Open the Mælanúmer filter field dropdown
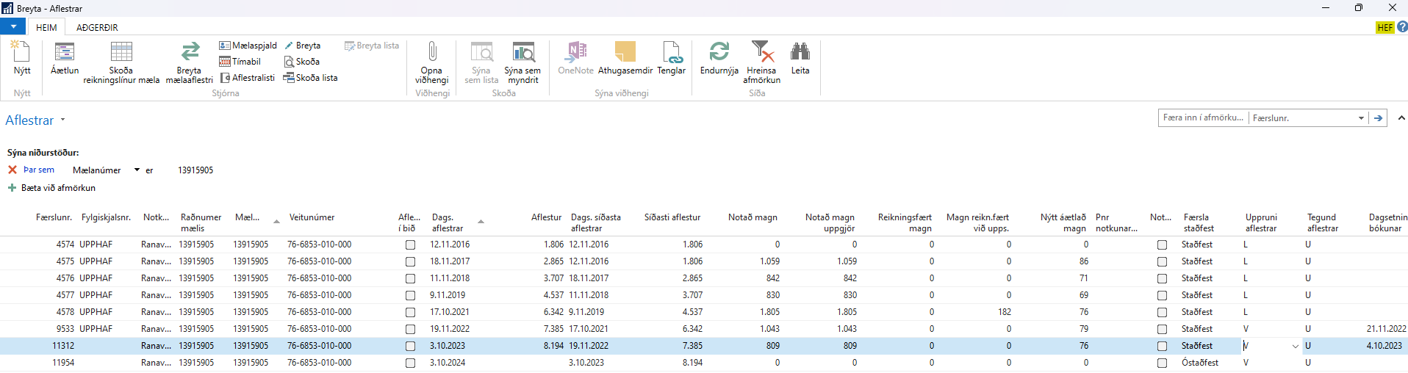The image size is (1408, 373). (137, 170)
